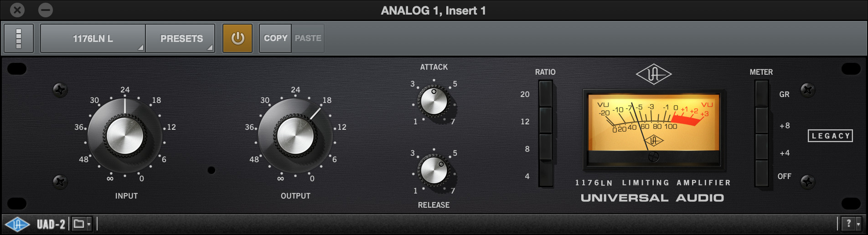
Task: Open the UAD-2 folder menu icon
Action: [x=82, y=224]
